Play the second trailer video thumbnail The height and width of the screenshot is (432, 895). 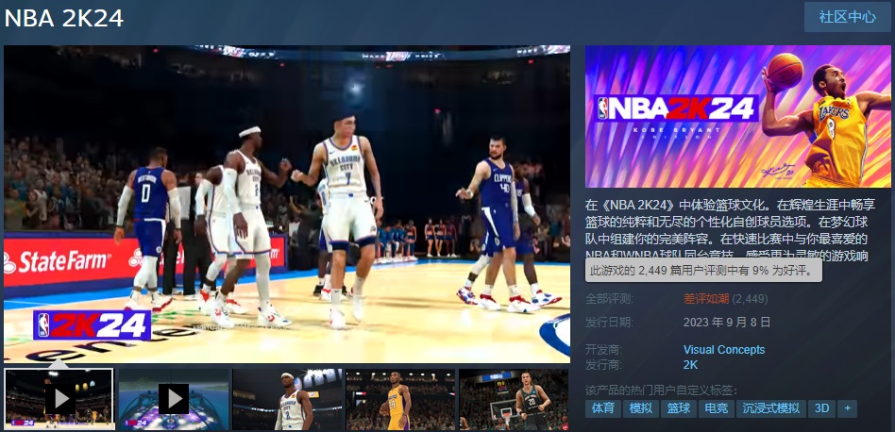173,399
